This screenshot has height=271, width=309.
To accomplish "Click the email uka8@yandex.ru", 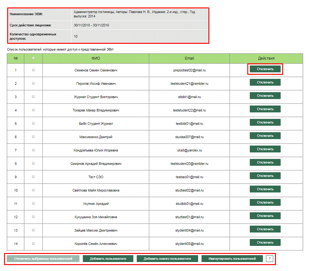I will [189, 150].
